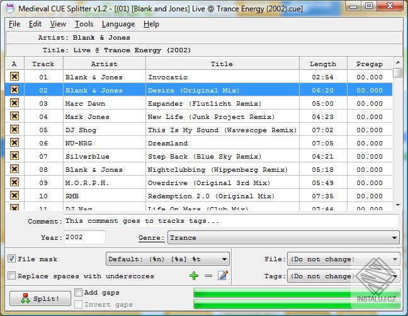The image size is (408, 316).
Task: Uncheck track 03 Expander checkbox
Action: (14, 103)
